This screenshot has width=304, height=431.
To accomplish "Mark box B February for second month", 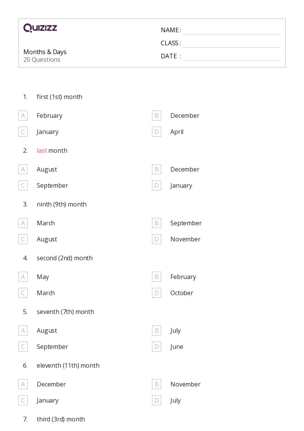I will click(x=157, y=277).
